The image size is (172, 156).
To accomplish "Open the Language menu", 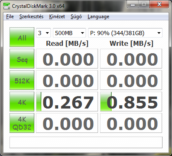I will 98,17.
